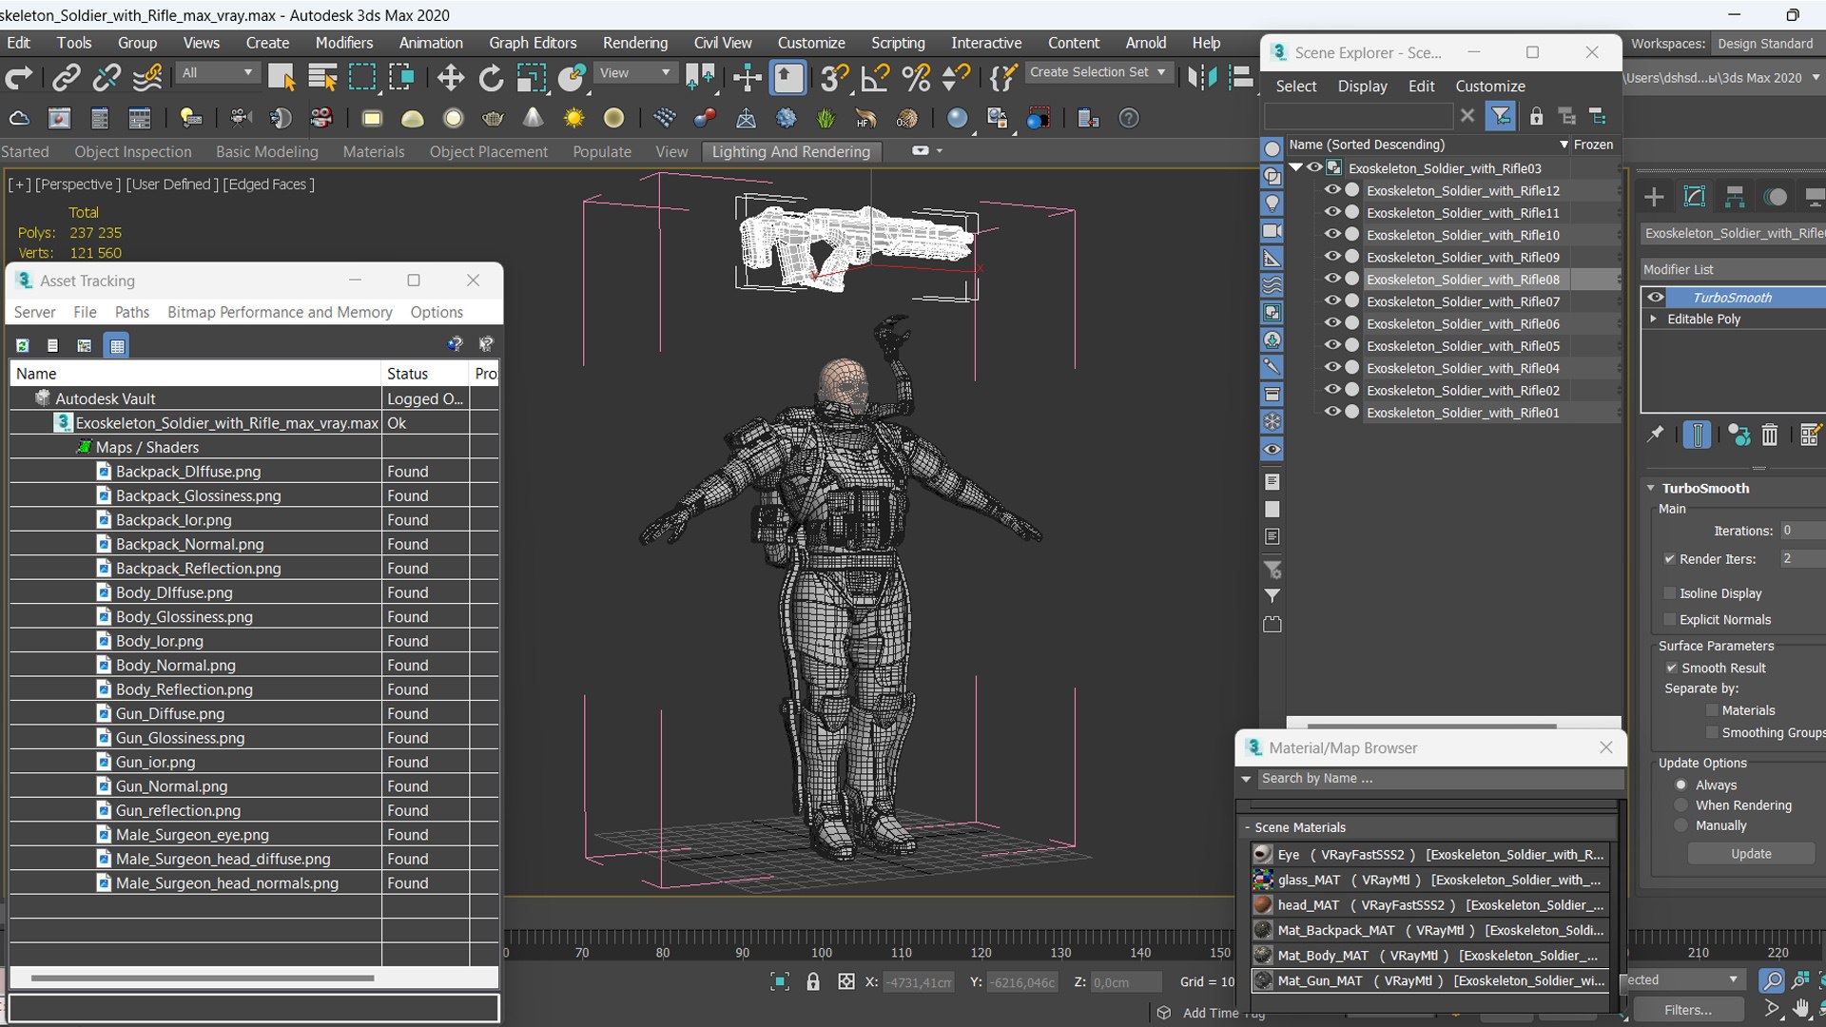Image resolution: width=1826 pixels, height=1027 pixels.
Task: Click the Update button
Action: [1751, 854]
